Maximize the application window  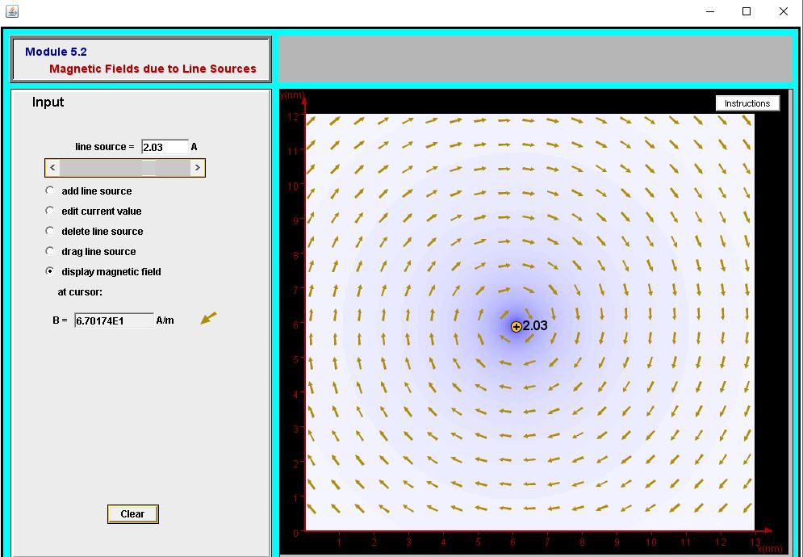click(747, 11)
